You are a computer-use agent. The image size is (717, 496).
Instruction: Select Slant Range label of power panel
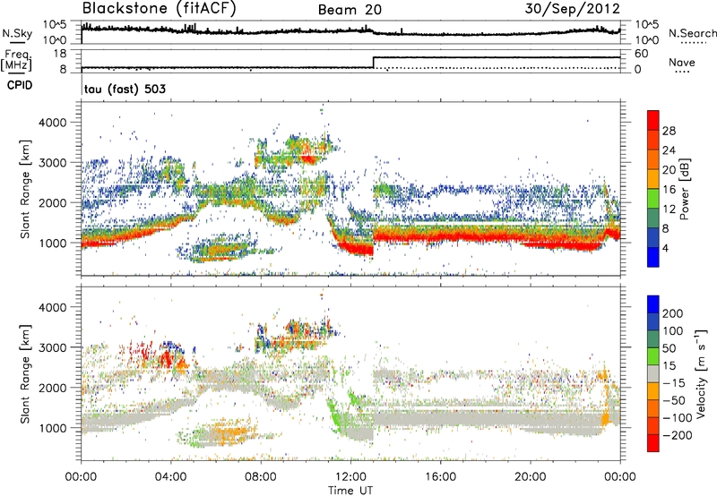click(25, 189)
